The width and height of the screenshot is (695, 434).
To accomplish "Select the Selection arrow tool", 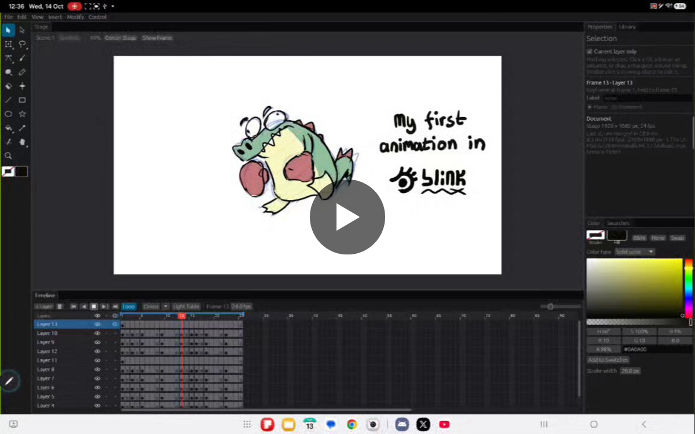I will [x=8, y=30].
